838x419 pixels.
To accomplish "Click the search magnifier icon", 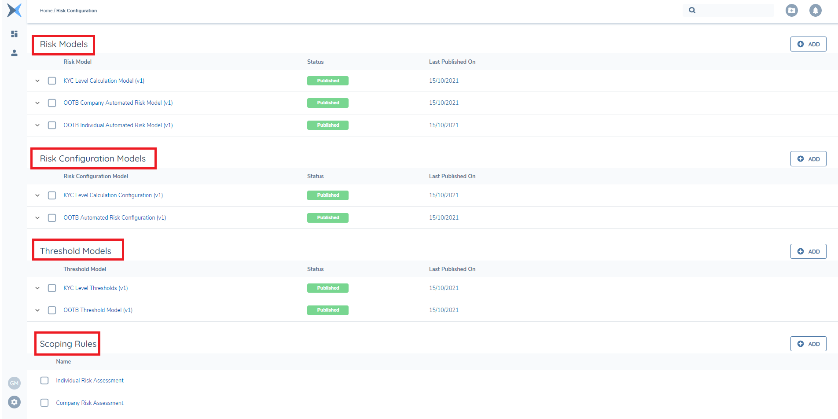I will click(692, 10).
